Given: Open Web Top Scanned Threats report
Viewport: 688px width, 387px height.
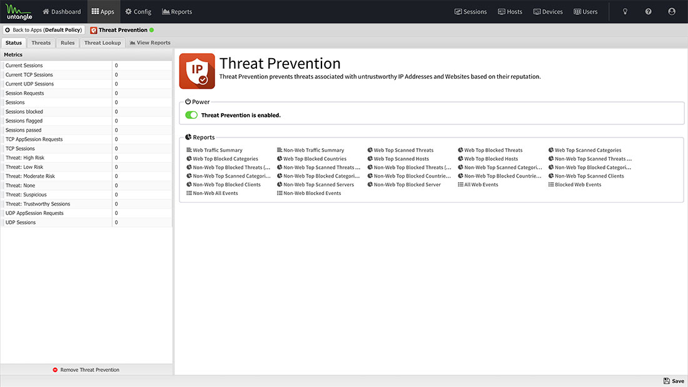Looking at the screenshot, I should tap(400, 150).
